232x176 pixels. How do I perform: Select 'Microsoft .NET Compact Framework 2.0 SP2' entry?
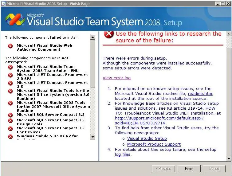point(52,76)
